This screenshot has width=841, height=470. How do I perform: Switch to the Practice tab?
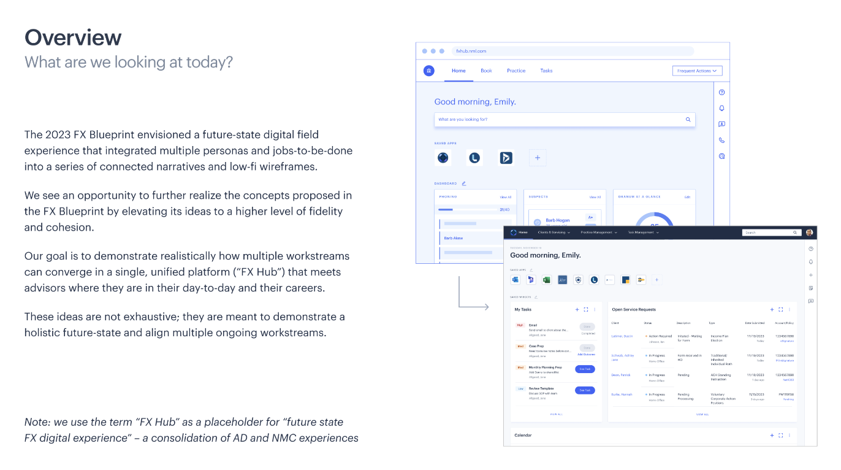click(x=516, y=71)
